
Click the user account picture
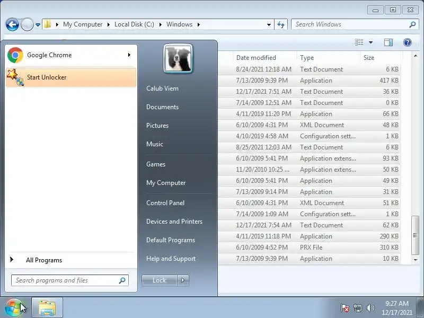(x=178, y=58)
